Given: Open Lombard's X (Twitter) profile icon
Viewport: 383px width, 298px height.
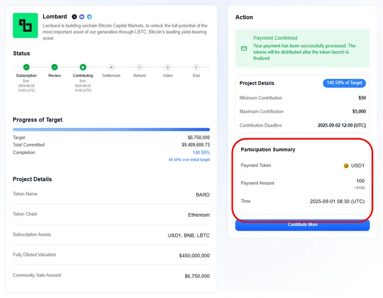Looking at the screenshot, I should click(75, 17).
